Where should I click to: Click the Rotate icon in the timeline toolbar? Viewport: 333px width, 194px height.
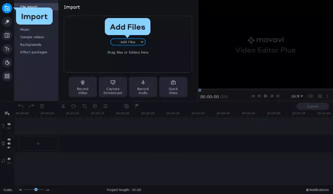coord(74,106)
